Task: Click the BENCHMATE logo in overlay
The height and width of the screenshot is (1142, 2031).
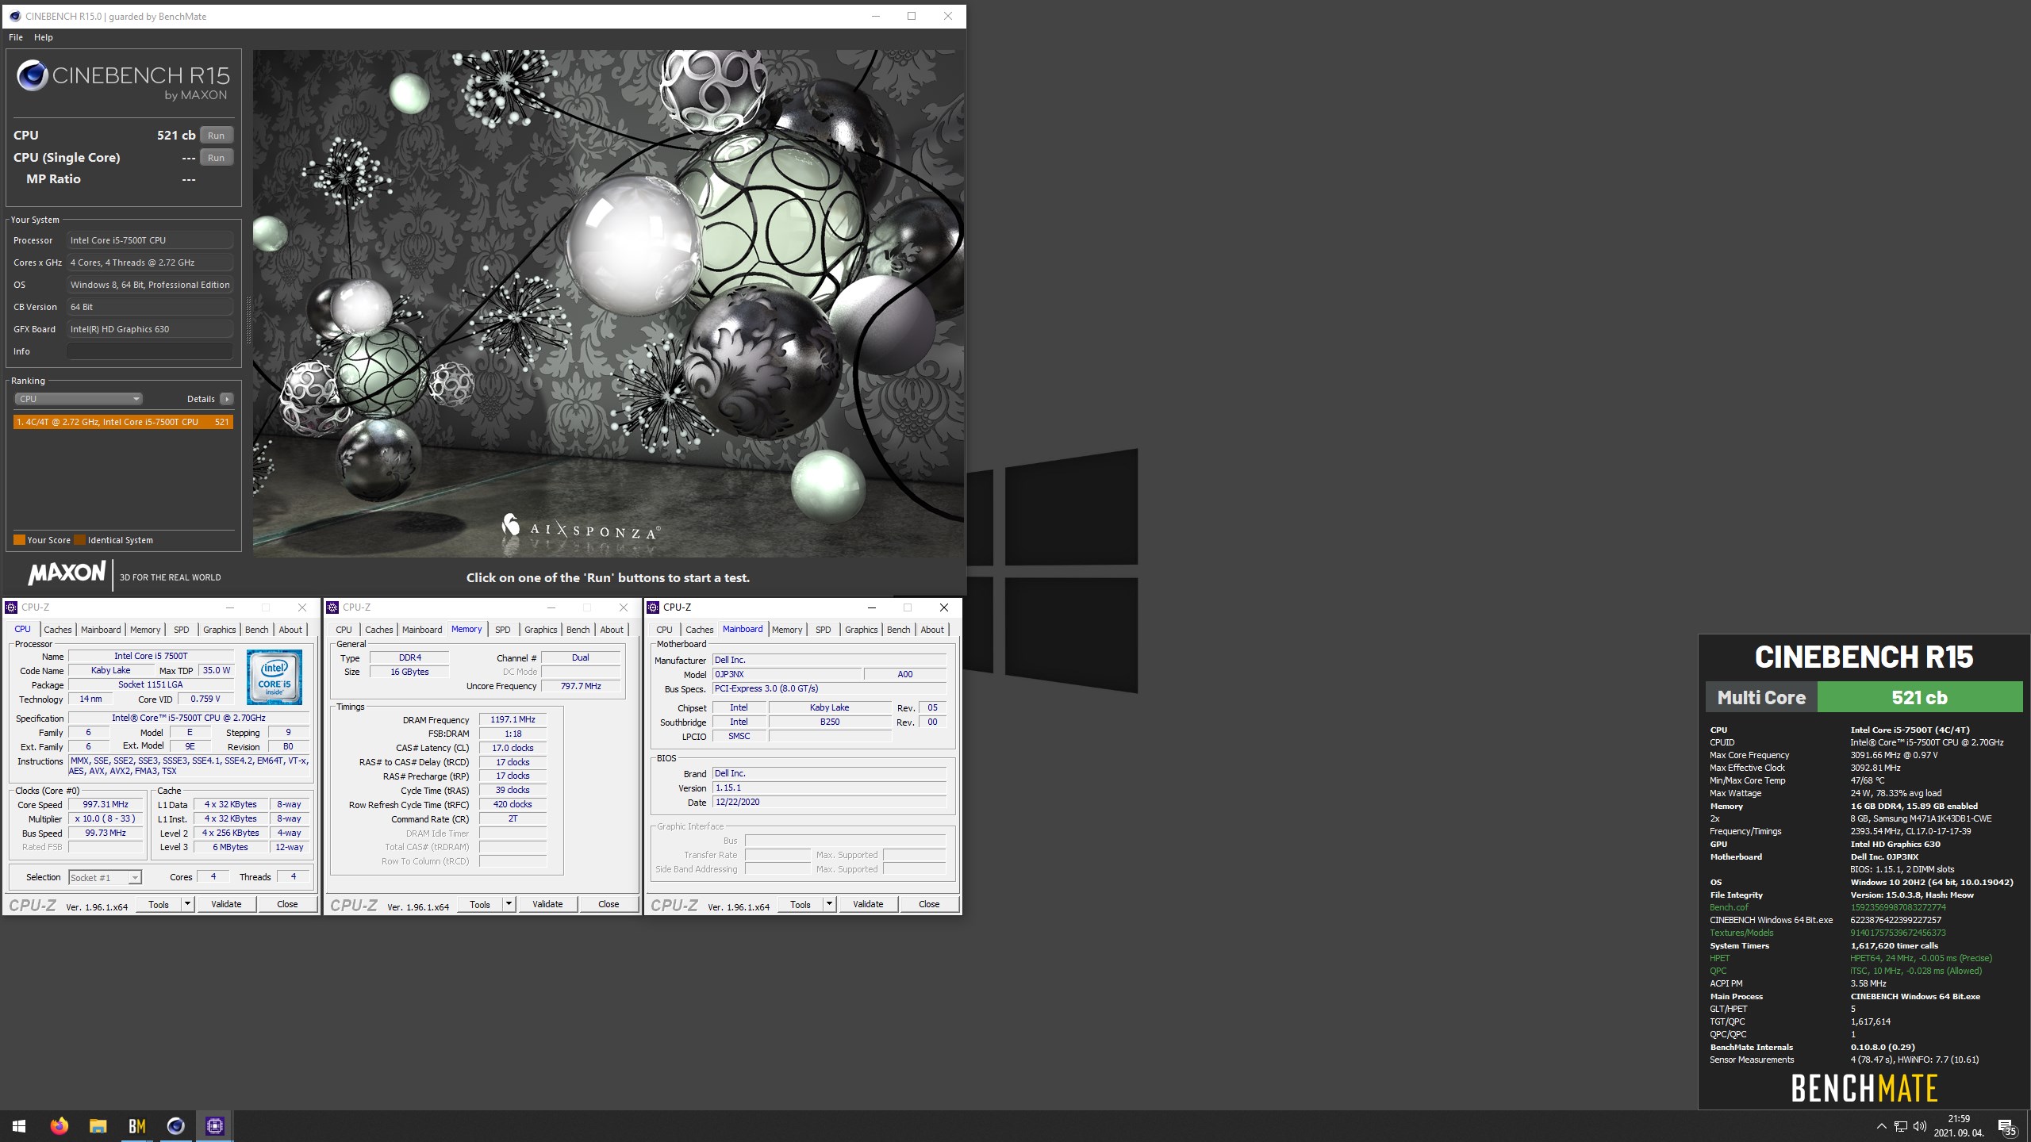Action: point(1864,1088)
